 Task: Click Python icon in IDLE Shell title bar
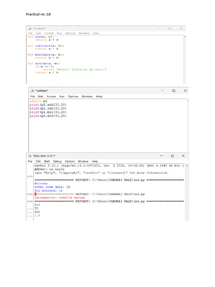click(30, 156)
